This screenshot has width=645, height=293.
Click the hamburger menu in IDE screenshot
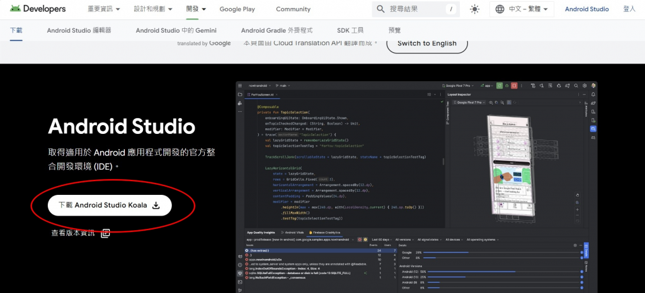pyautogui.click(x=240, y=86)
